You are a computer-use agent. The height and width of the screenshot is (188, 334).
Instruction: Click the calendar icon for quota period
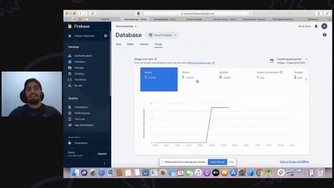271,61
